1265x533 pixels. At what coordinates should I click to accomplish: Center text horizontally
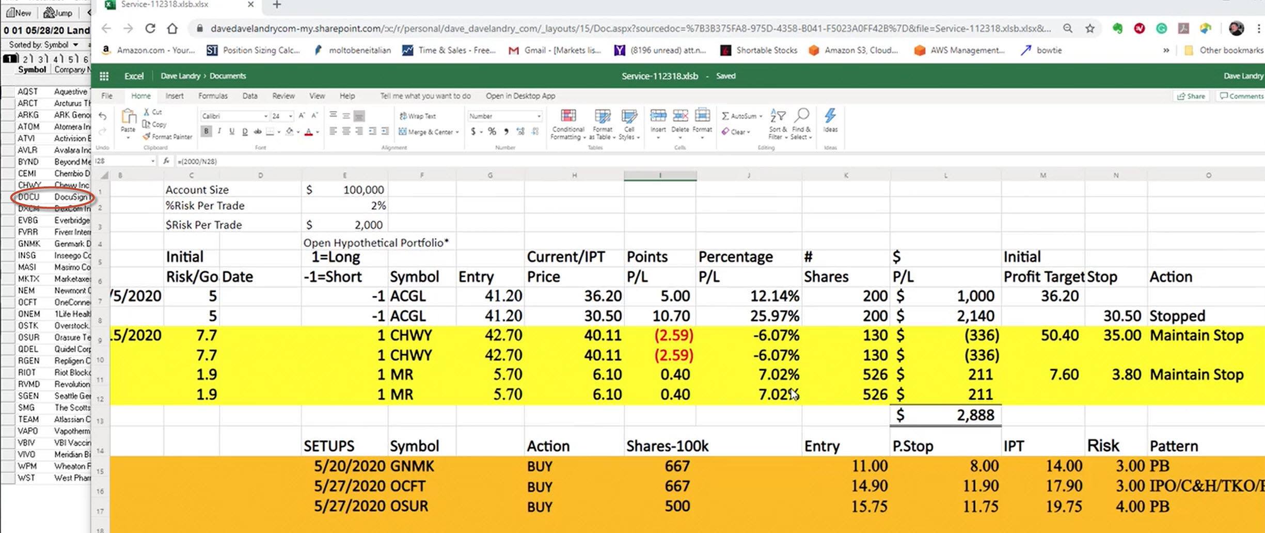pos(346,132)
